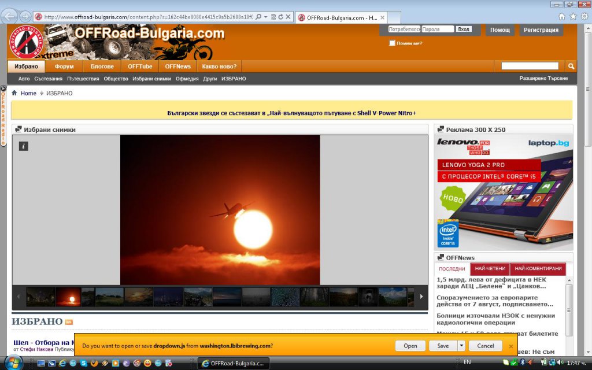Open the Lenovo Yoga 2 Pro advertisement
This screenshot has width=592, height=370.
[504, 193]
